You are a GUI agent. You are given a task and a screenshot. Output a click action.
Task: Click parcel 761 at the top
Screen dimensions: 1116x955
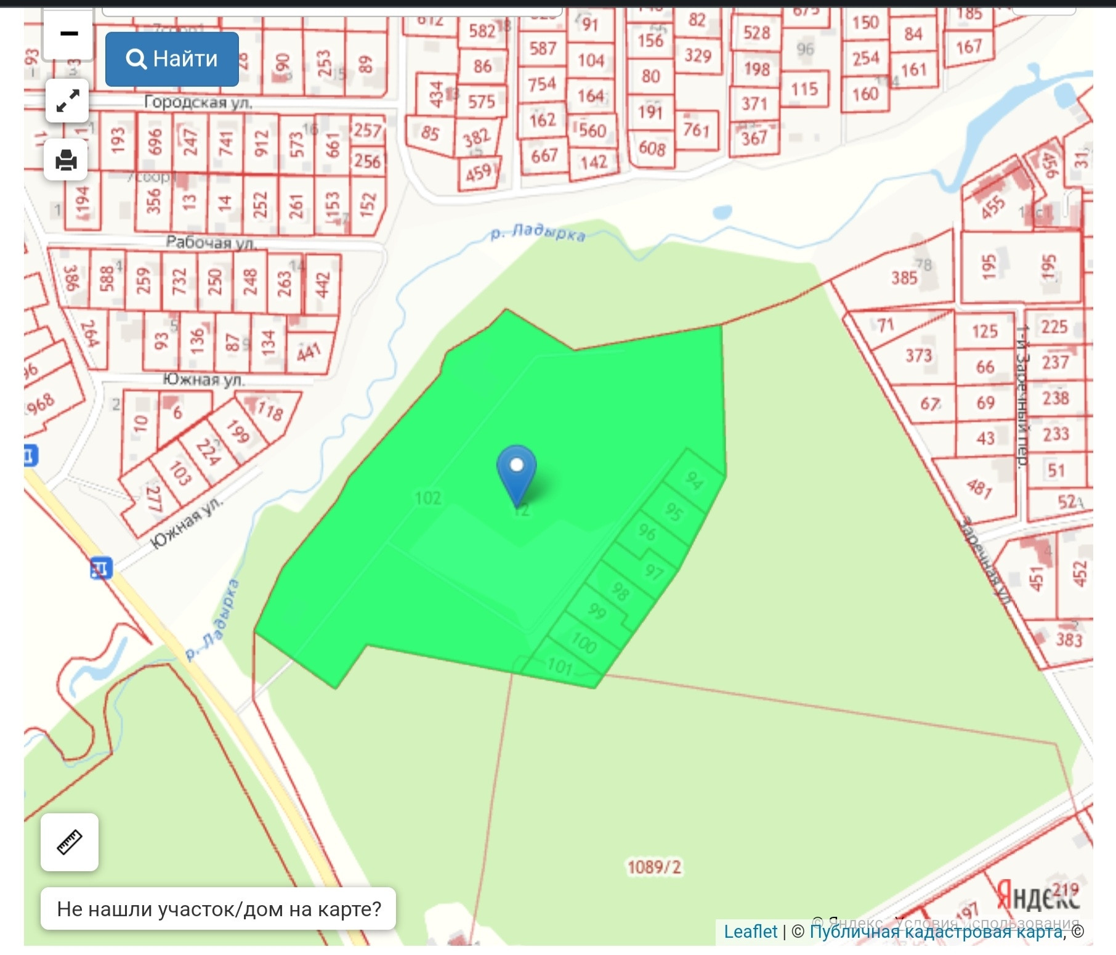(696, 130)
